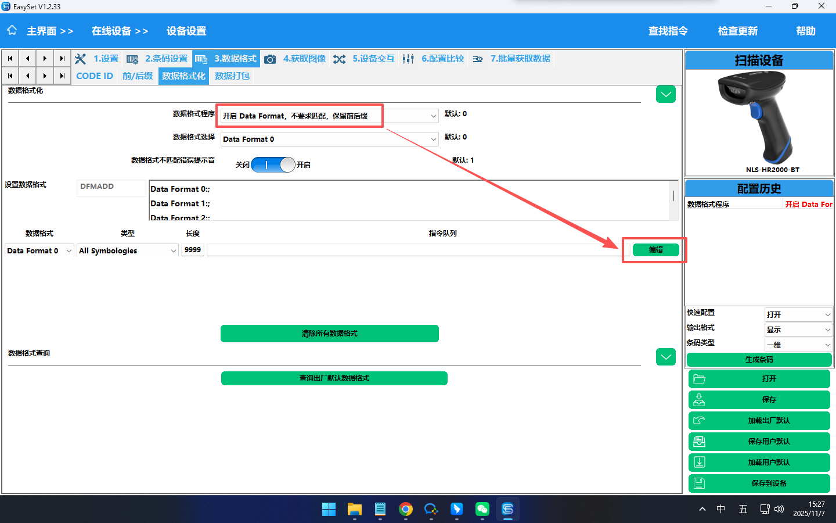Viewport: 836px width, 523px height.
Task: Collapse the 数据格式查询 section with green chevron
Action: [665, 357]
